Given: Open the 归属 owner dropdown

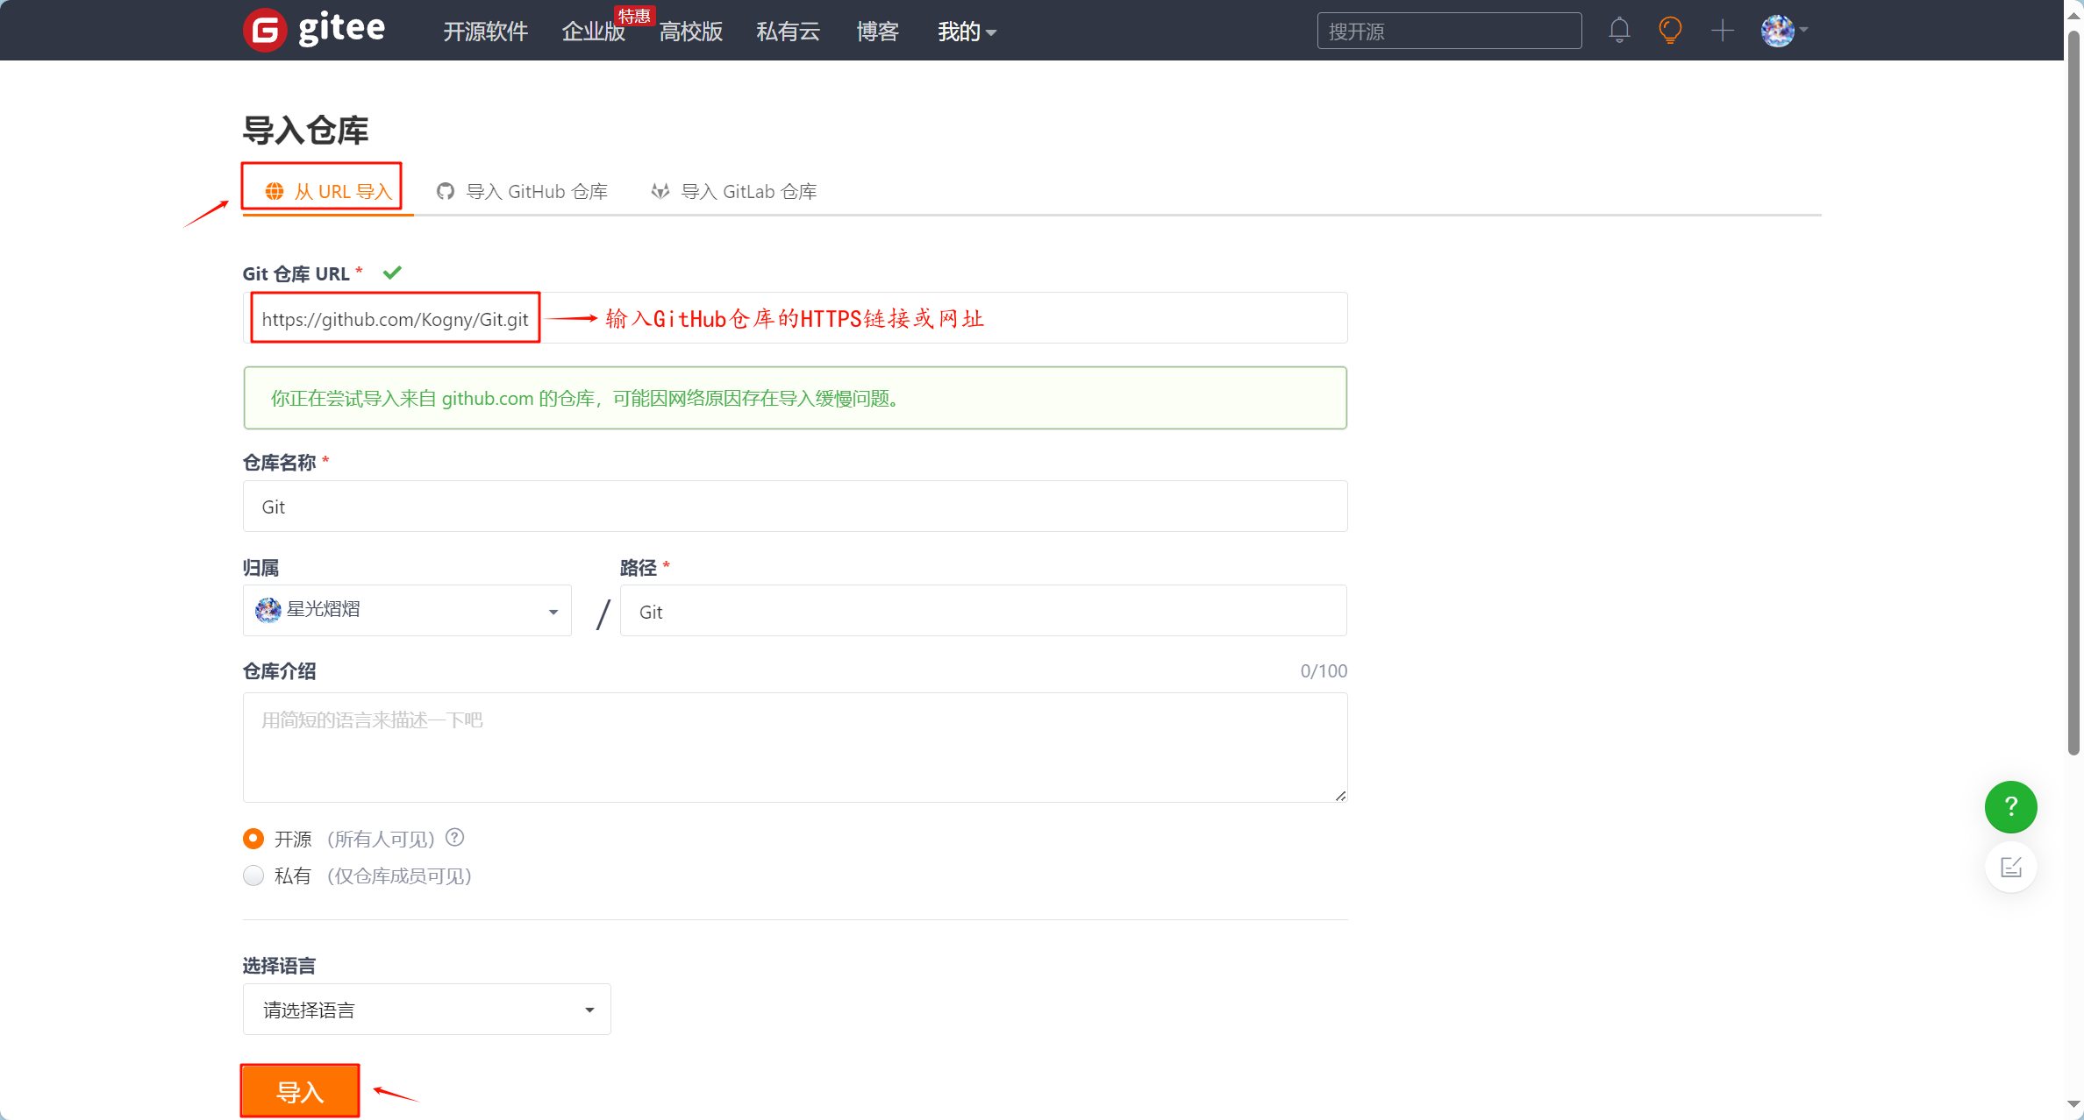Looking at the screenshot, I should 407,610.
